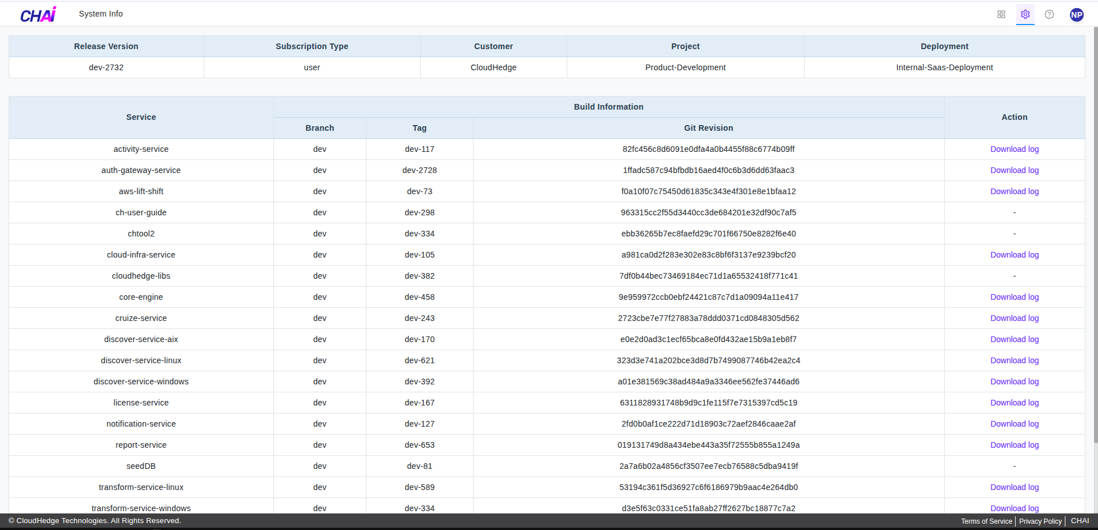The image size is (1098, 530).
Task: Select the seedDB service name
Action: (141, 466)
